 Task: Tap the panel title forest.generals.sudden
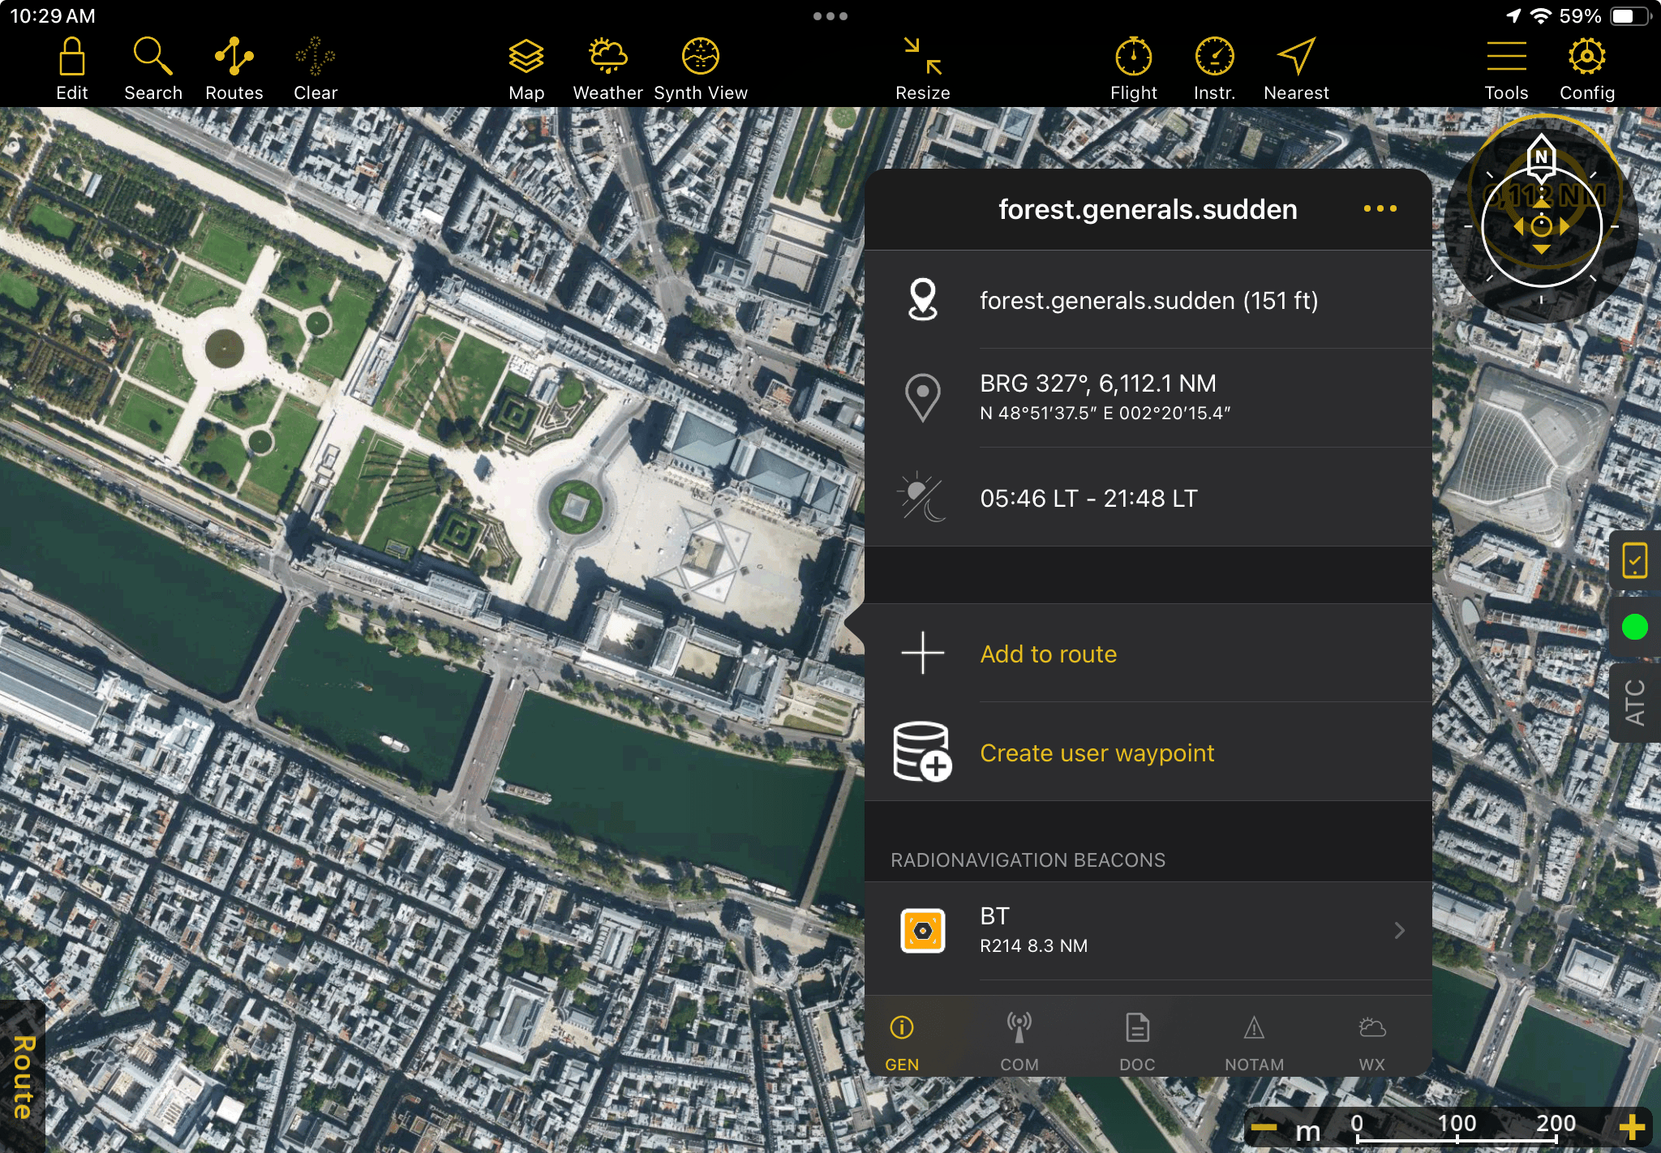coord(1148,209)
